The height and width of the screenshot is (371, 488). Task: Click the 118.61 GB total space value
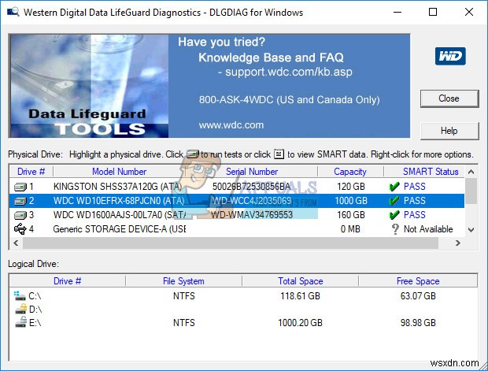[300, 296]
